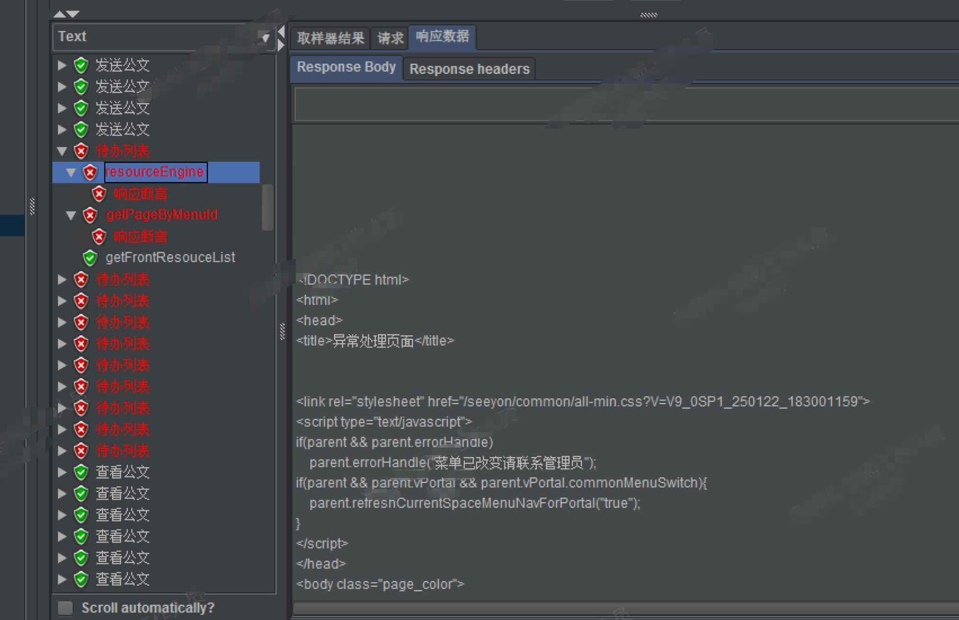Click the down arrow above the Text renderer box
The height and width of the screenshot is (620, 959).
(x=73, y=14)
